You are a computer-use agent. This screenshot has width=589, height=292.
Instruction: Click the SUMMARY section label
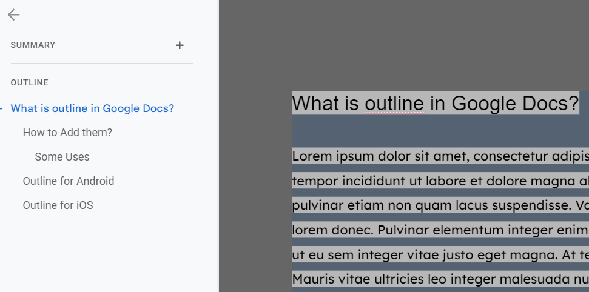tap(33, 45)
